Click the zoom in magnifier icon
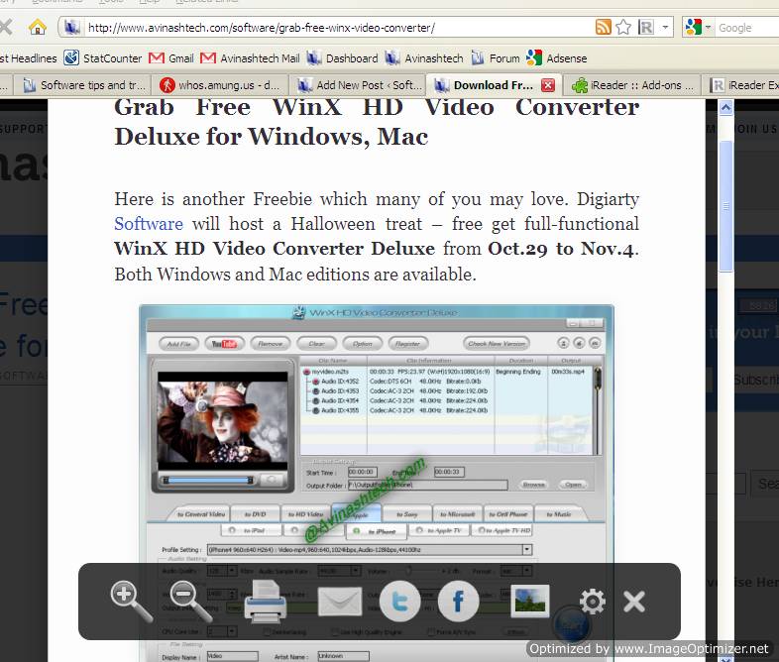779x662 pixels. 132,602
